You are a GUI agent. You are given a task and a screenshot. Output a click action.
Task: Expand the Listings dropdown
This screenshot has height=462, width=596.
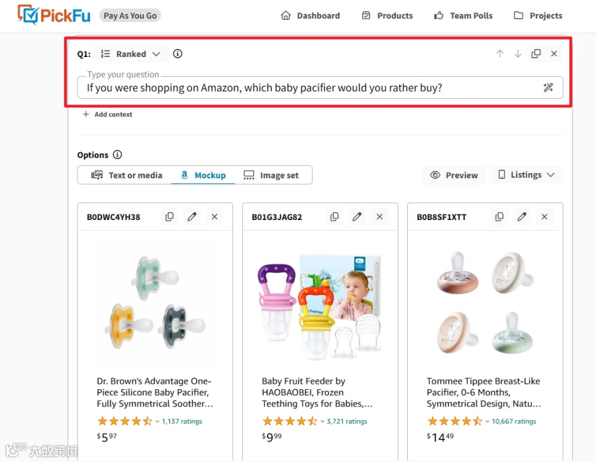point(526,175)
